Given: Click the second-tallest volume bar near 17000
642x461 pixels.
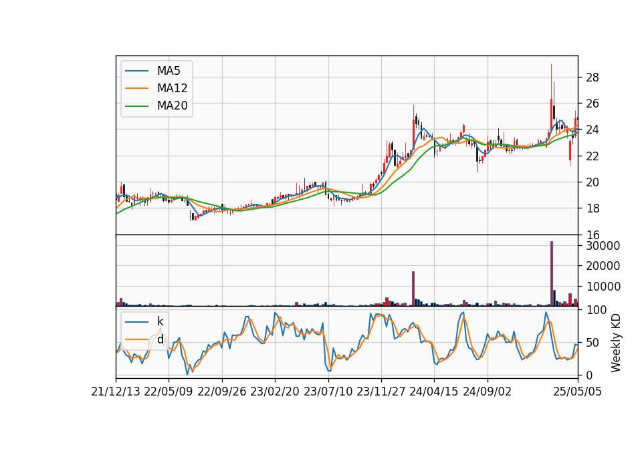Looking at the screenshot, I should point(413,289).
